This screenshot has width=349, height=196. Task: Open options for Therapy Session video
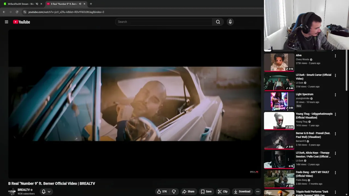(335, 153)
